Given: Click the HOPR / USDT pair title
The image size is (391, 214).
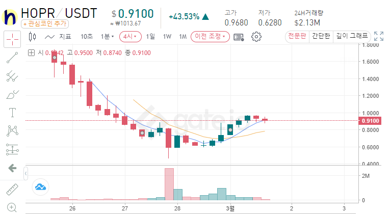Looking at the screenshot, I should [x=59, y=13].
